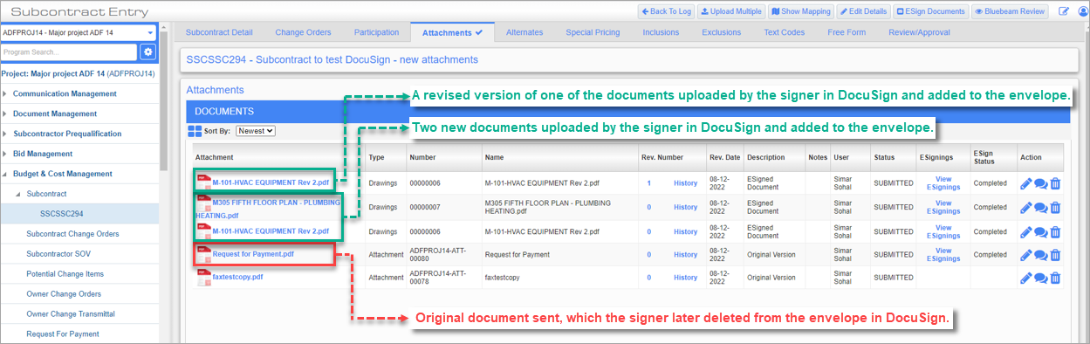Click PDF icon of faxtestcopy.pdf

204,278
